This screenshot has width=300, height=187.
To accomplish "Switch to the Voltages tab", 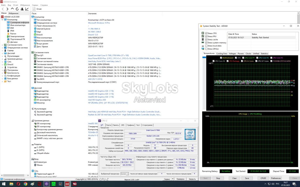I will click(x=232, y=54).
